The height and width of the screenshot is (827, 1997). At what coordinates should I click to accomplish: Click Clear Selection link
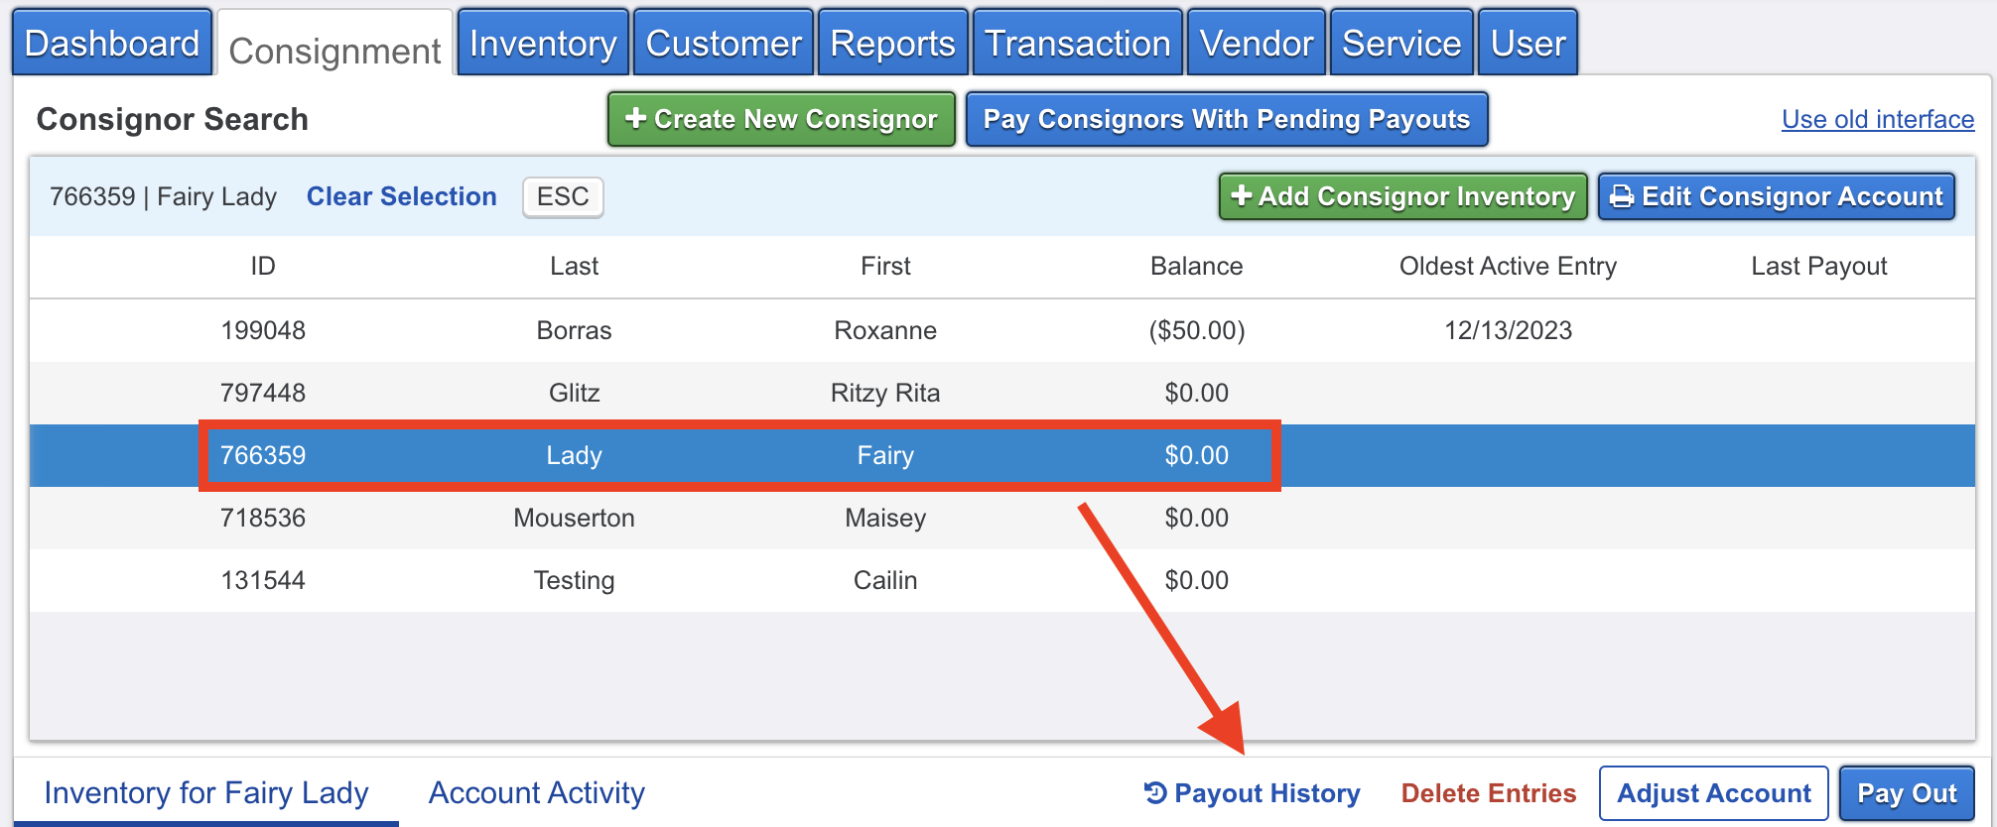click(401, 196)
